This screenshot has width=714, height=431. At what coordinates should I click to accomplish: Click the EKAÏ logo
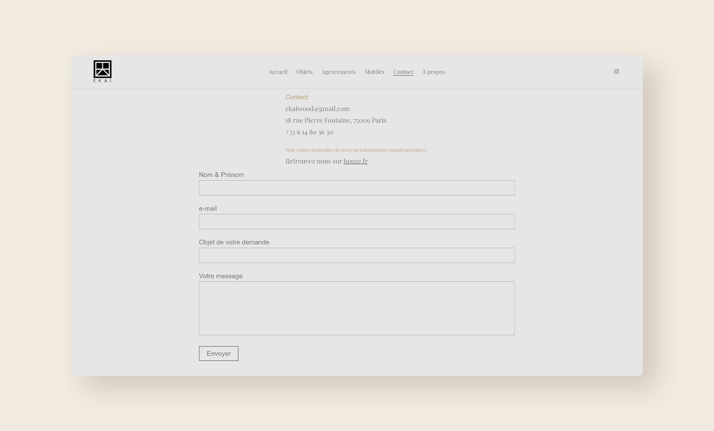102,71
